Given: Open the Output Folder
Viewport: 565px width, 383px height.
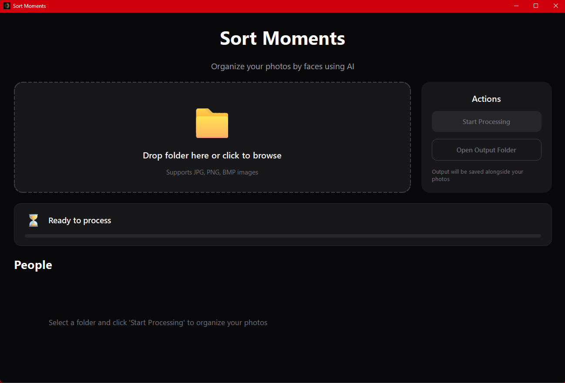Looking at the screenshot, I should [486, 150].
